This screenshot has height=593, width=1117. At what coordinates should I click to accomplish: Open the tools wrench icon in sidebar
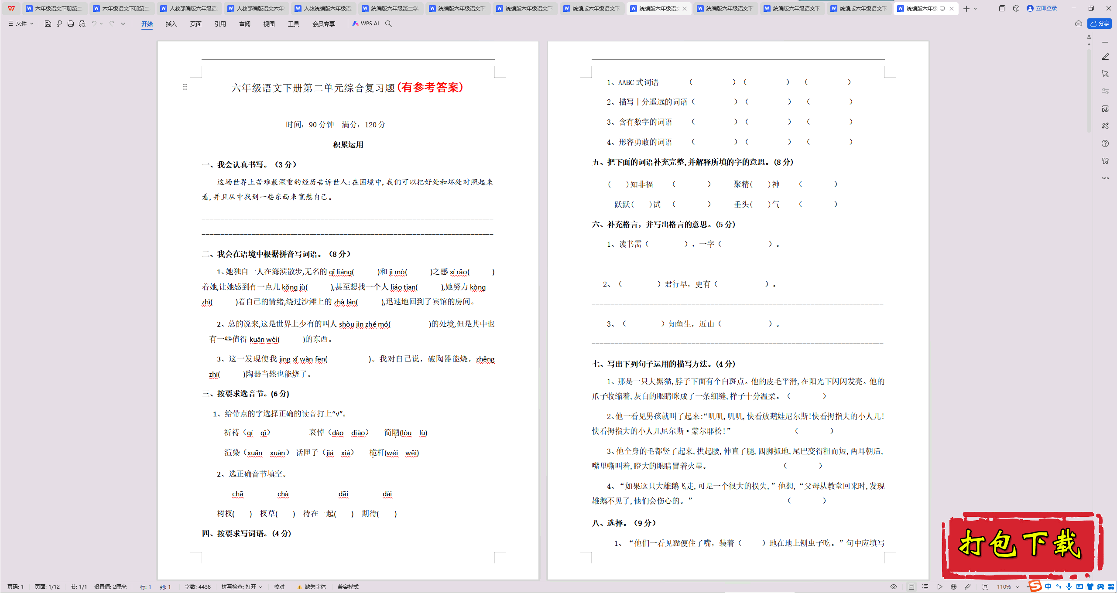pyautogui.click(x=1105, y=126)
